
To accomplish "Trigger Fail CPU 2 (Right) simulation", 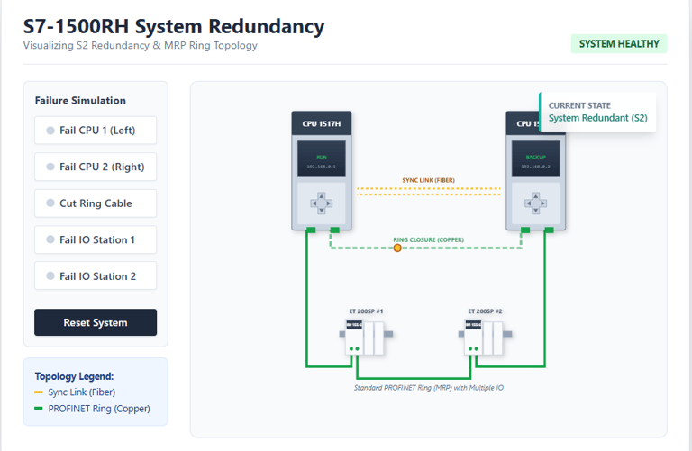I will tap(96, 167).
